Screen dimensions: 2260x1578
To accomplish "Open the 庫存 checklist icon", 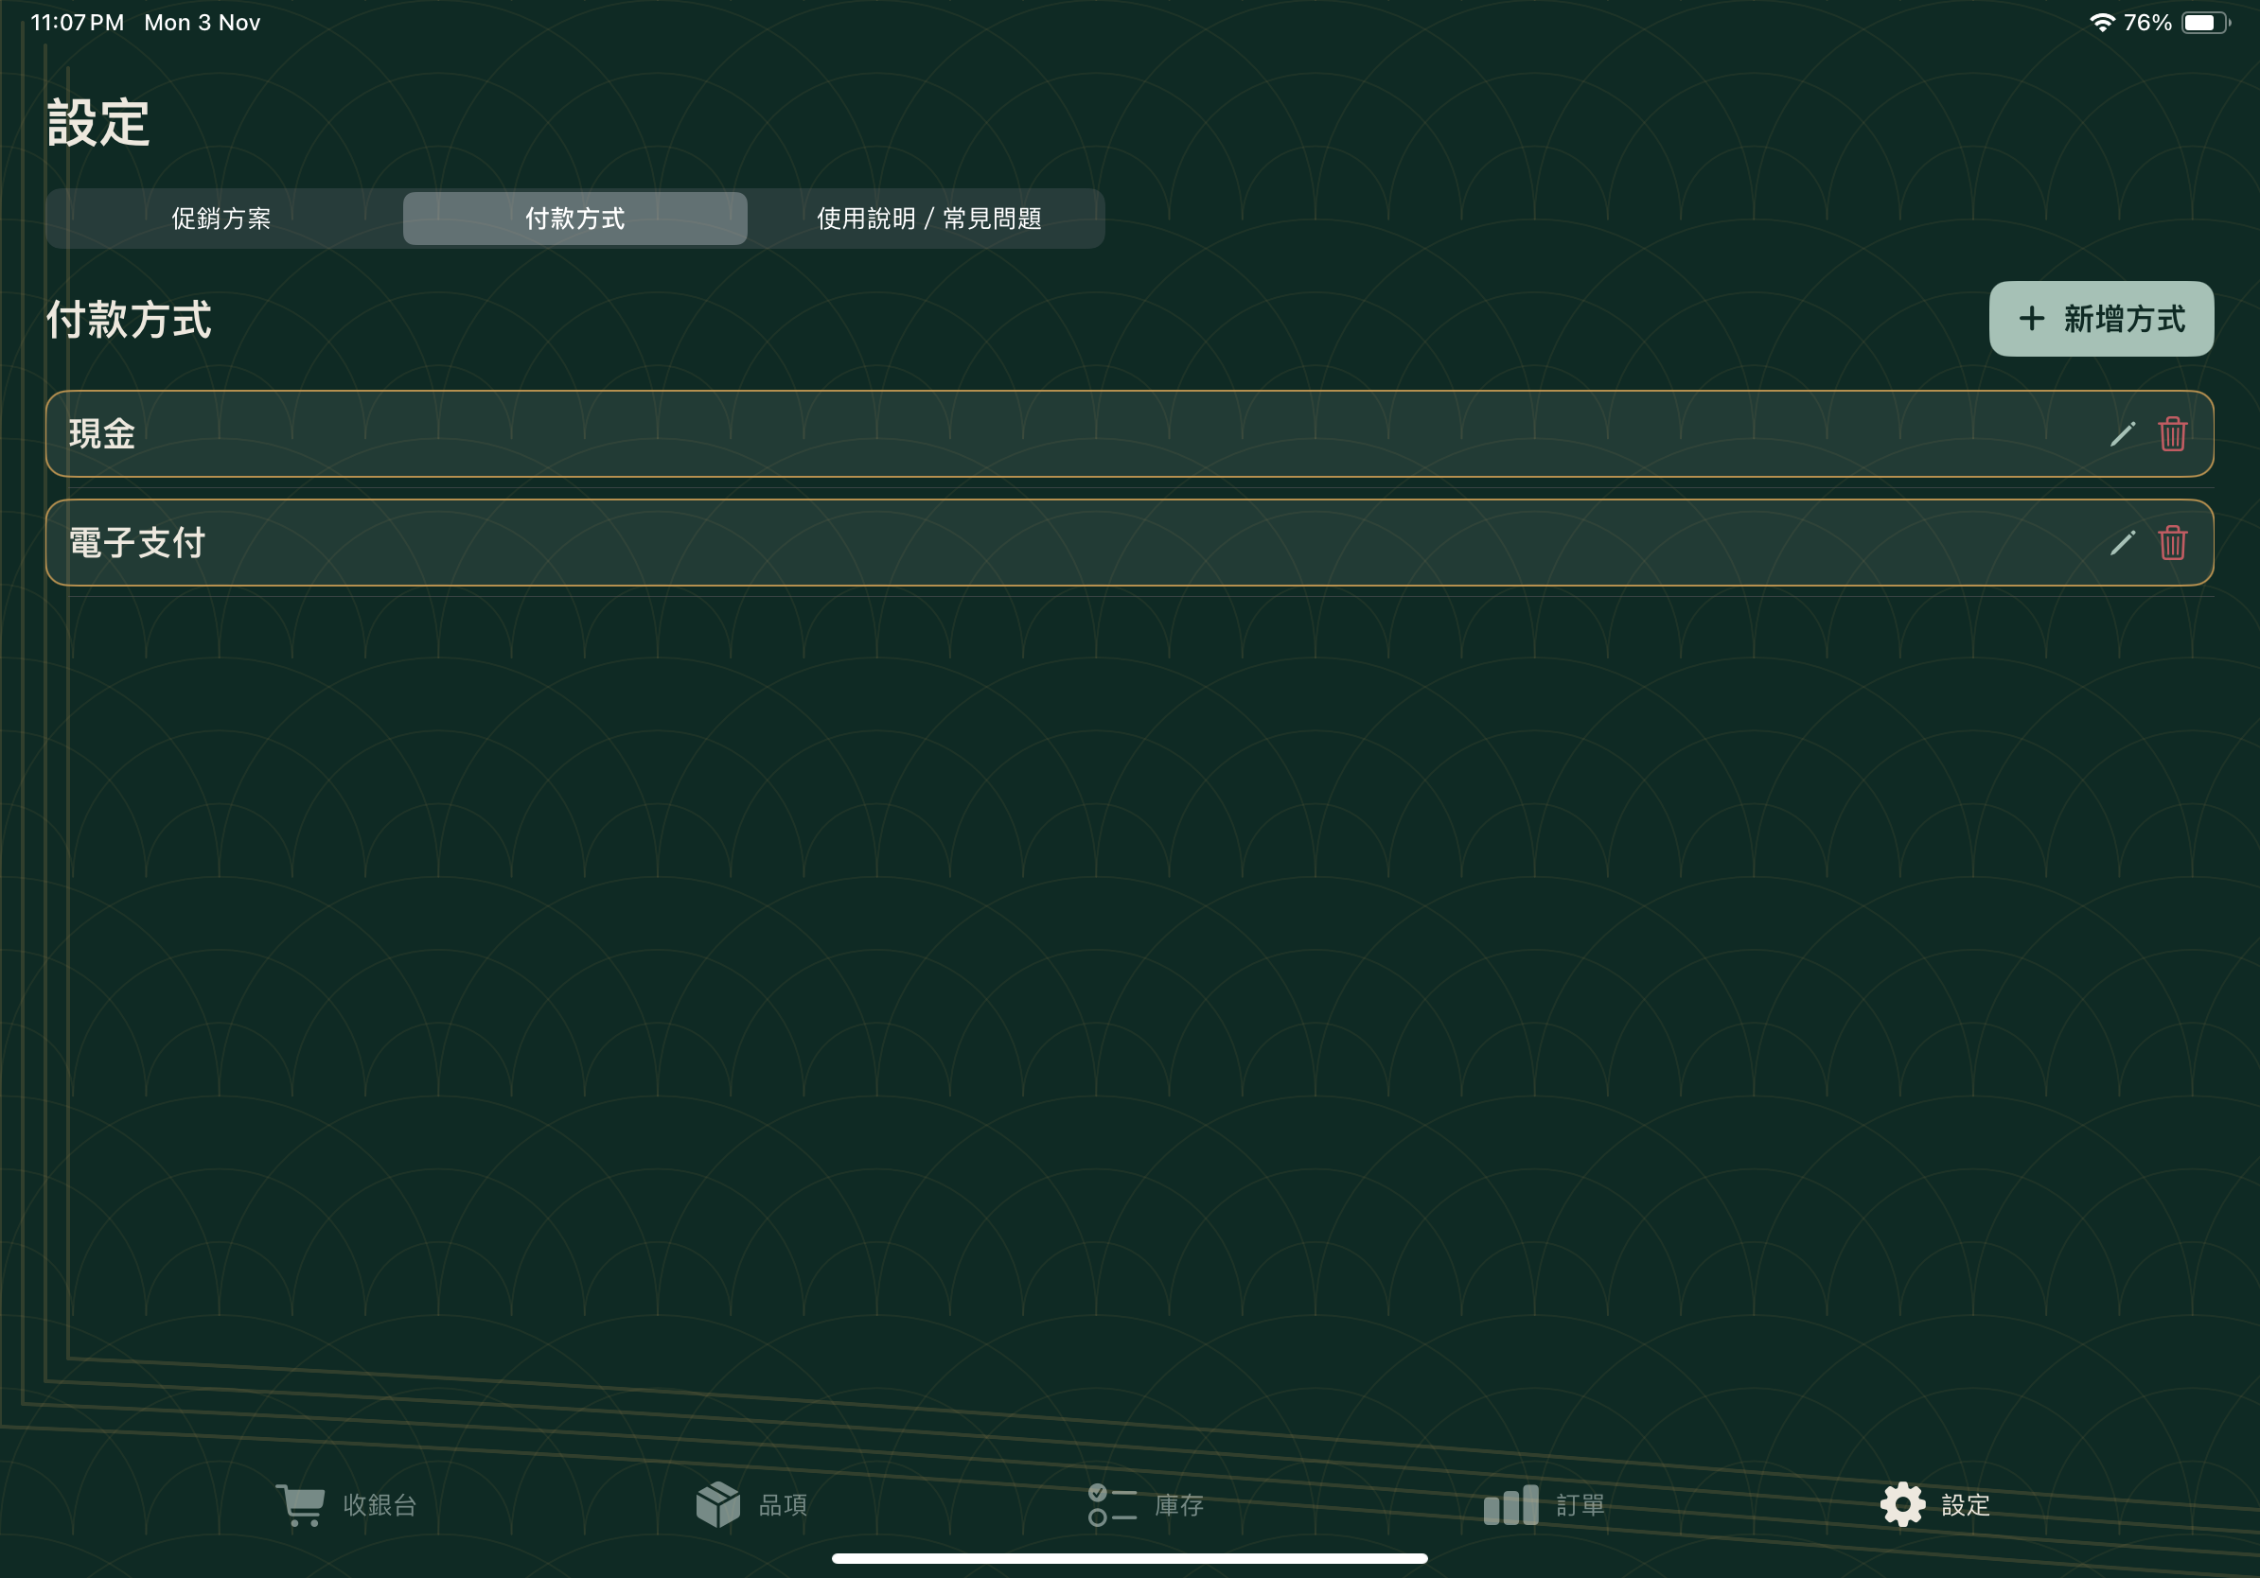I will point(1112,1504).
